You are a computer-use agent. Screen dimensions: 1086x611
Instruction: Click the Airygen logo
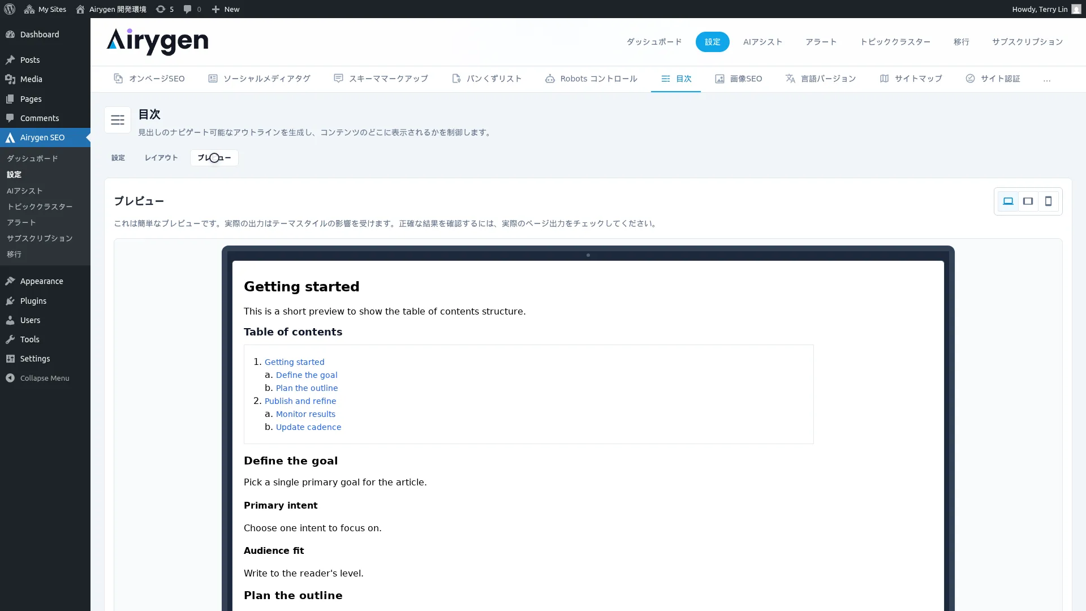(157, 42)
